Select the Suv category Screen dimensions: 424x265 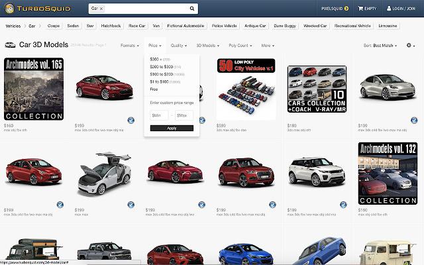[90, 26]
